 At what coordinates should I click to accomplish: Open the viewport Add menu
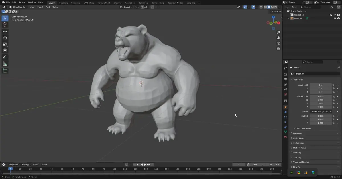click(48, 7)
